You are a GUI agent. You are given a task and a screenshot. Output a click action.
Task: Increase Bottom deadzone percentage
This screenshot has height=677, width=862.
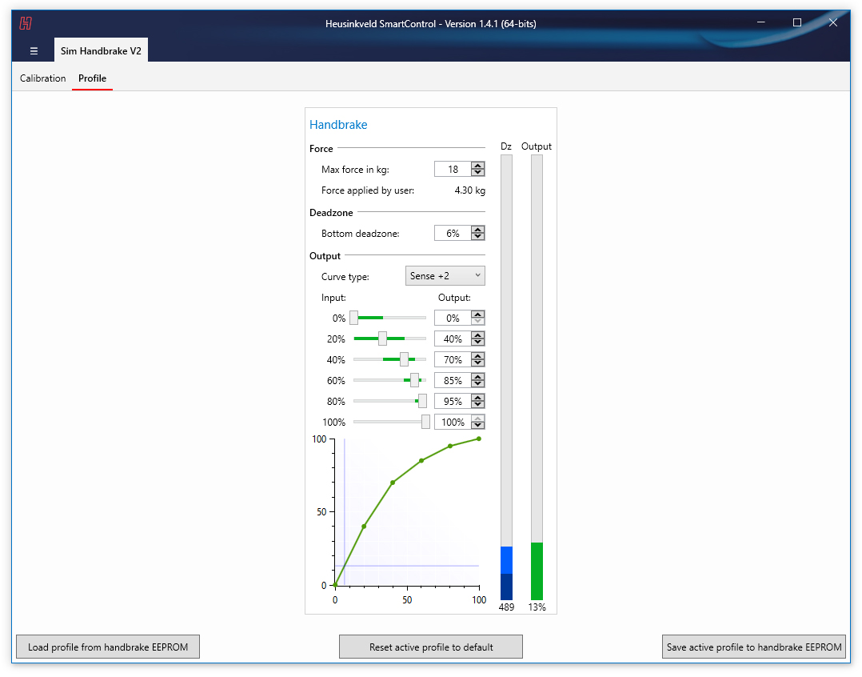[x=477, y=230]
